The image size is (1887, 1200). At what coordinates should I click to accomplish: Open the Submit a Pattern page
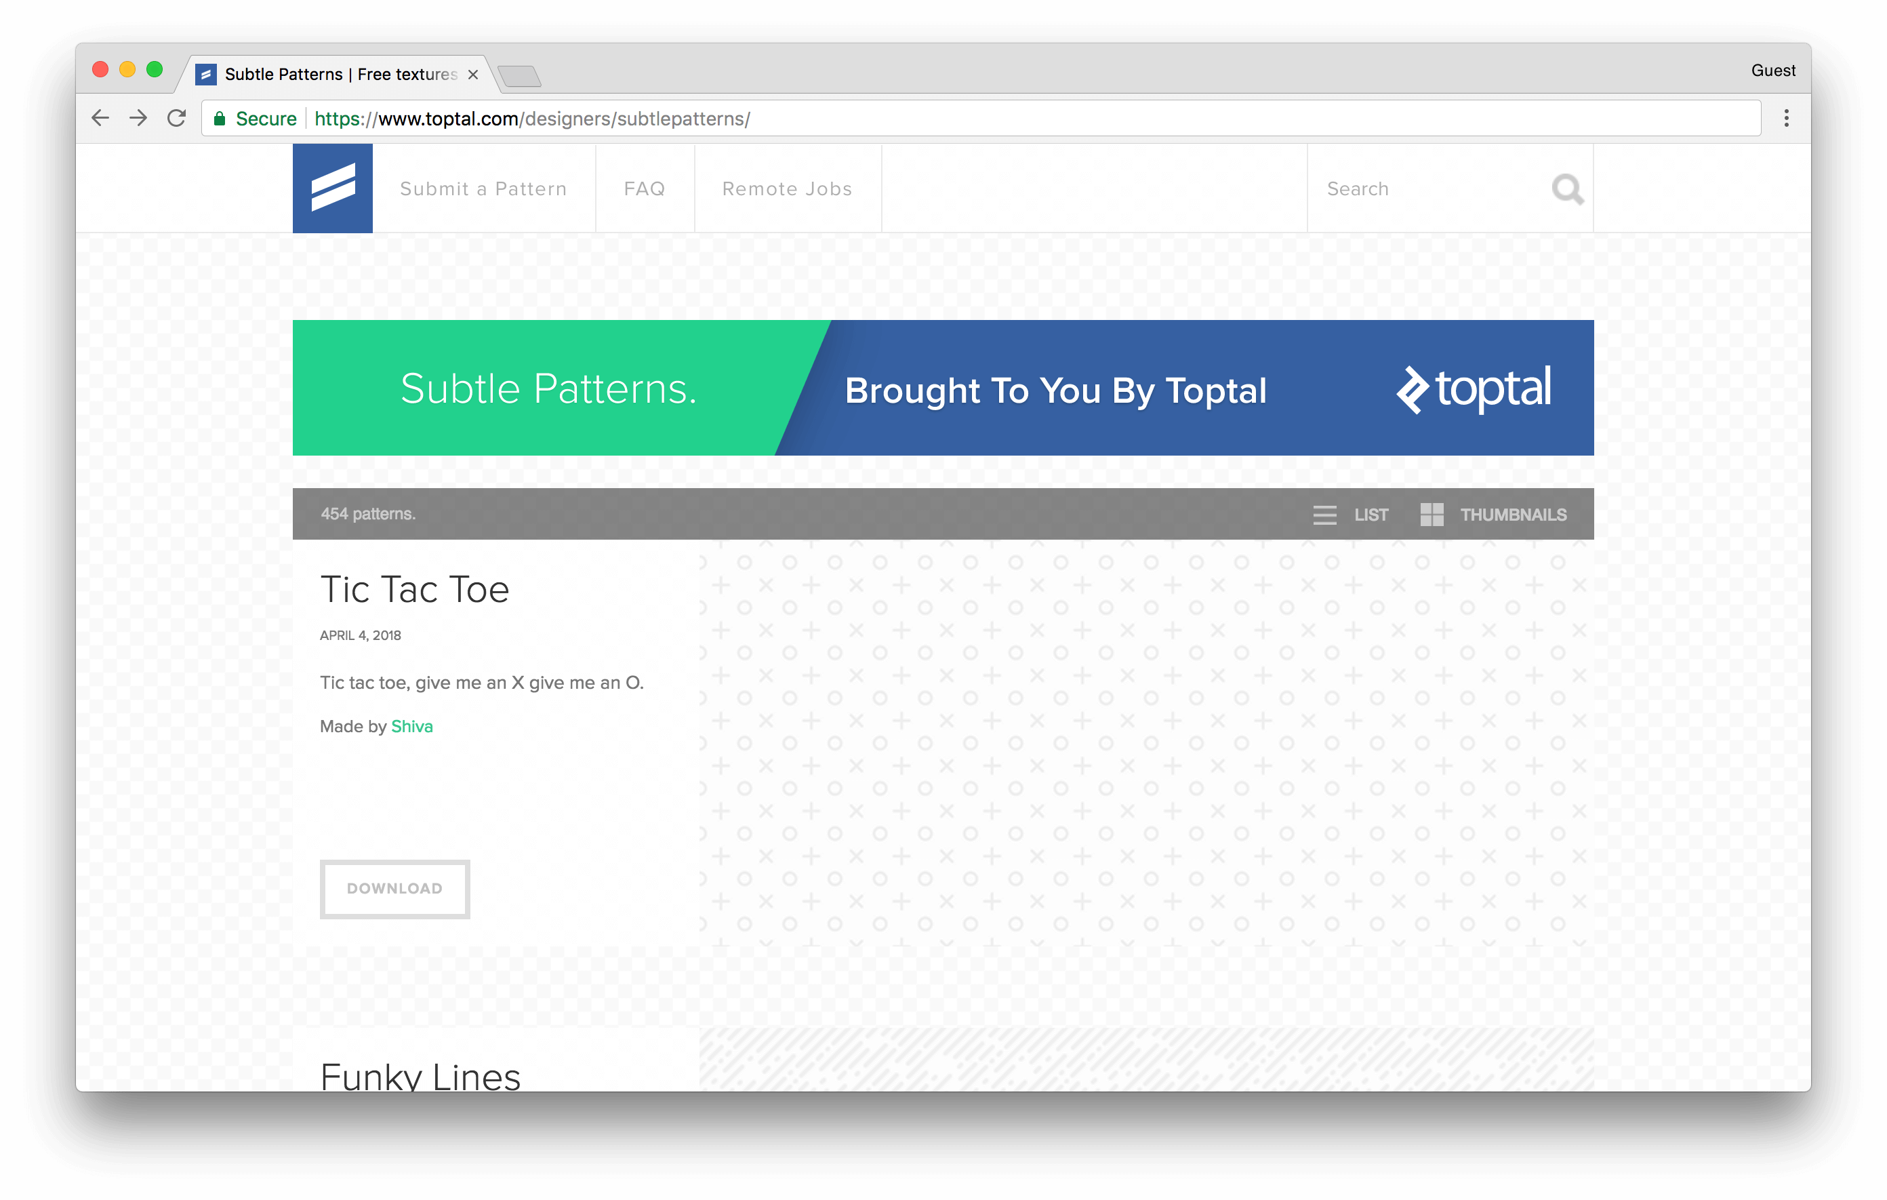(483, 189)
